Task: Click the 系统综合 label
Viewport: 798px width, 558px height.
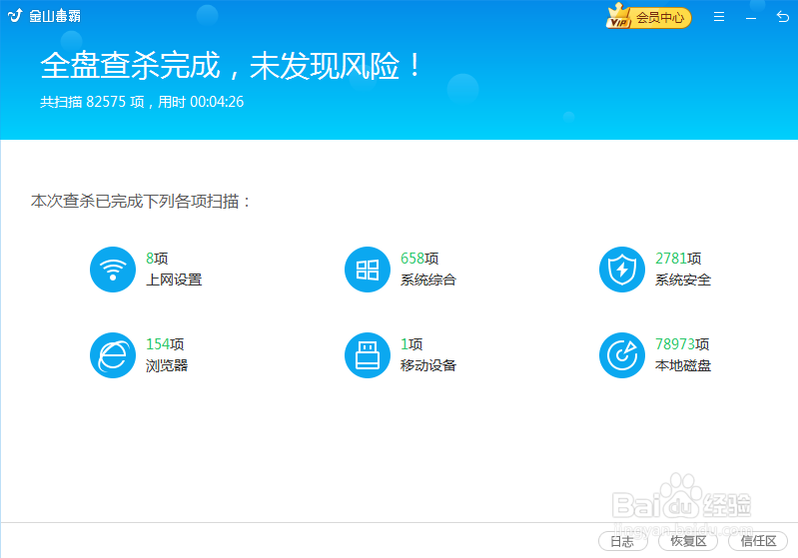Action: point(428,279)
